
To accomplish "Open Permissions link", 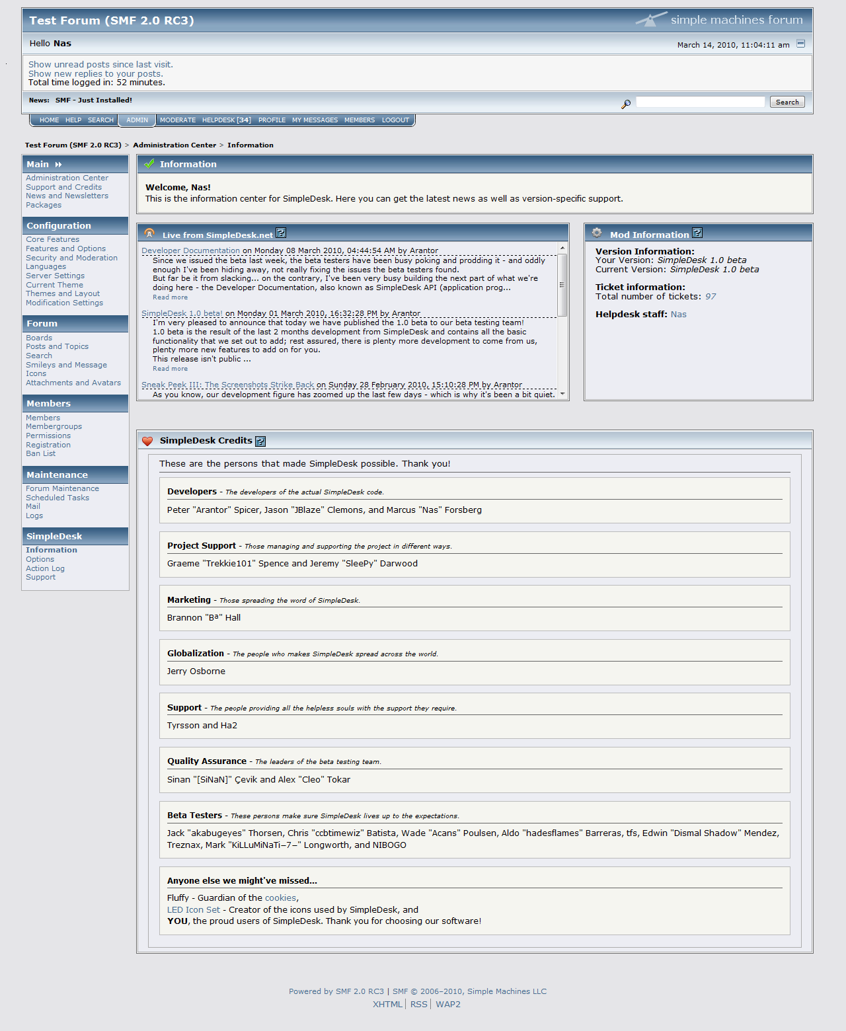I will click(48, 436).
